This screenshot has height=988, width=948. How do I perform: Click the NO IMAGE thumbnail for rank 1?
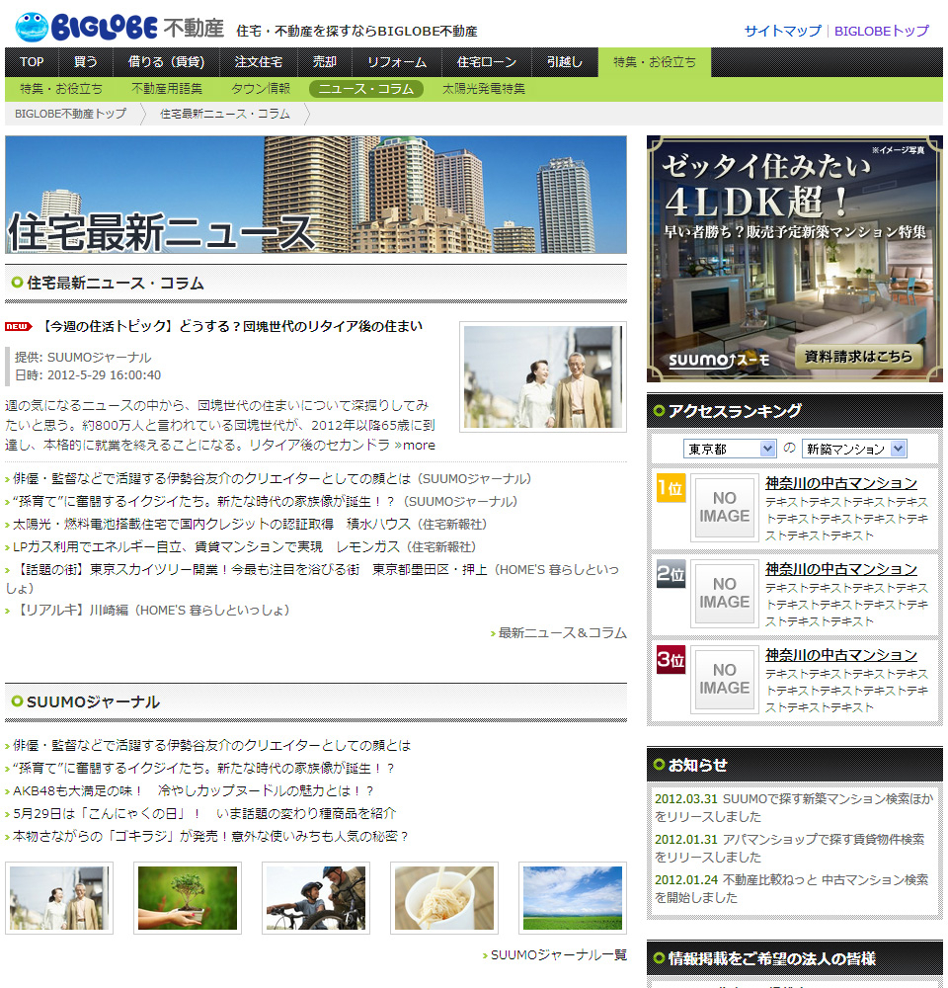tap(725, 507)
